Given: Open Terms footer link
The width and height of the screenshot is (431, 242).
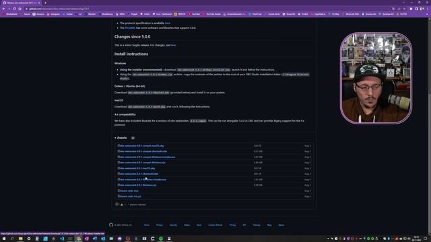Looking at the screenshot, I should point(147,225).
